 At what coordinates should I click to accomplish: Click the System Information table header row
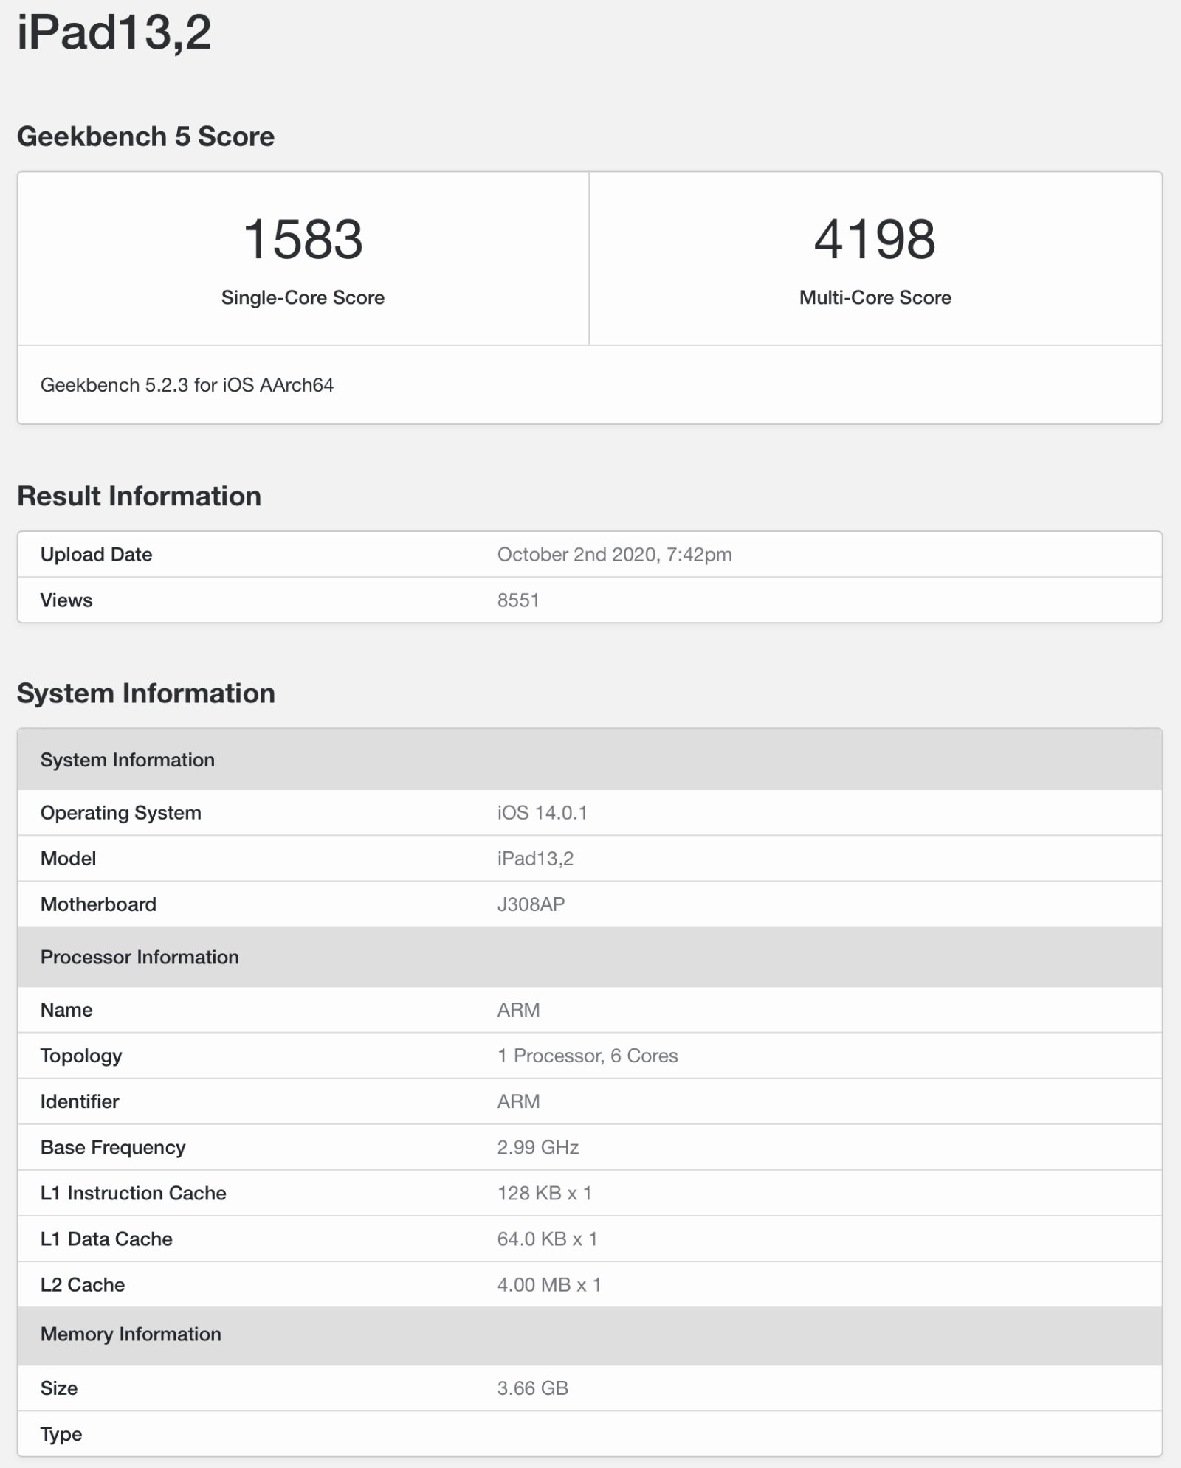(x=589, y=760)
